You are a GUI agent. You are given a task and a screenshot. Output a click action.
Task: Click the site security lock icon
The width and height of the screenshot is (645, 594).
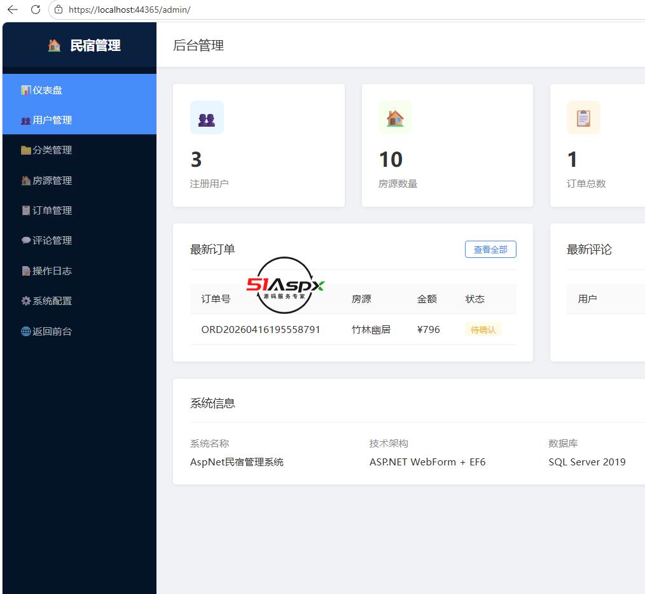click(x=59, y=10)
